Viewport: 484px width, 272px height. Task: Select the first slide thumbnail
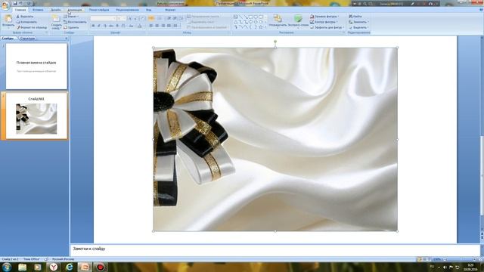coord(36,66)
